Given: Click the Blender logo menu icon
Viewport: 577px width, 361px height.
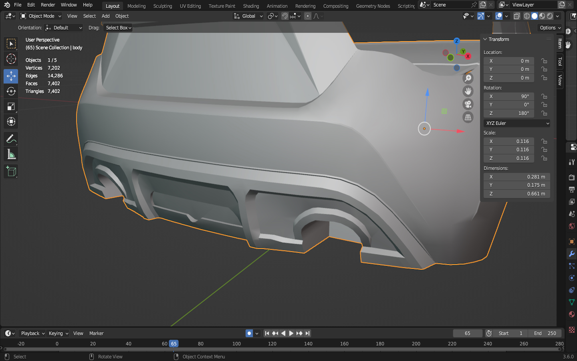Looking at the screenshot, I should 7,5.
